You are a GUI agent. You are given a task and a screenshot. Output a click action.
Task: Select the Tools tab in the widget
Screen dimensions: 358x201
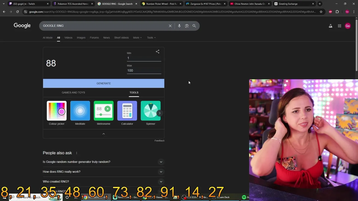[134, 92]
